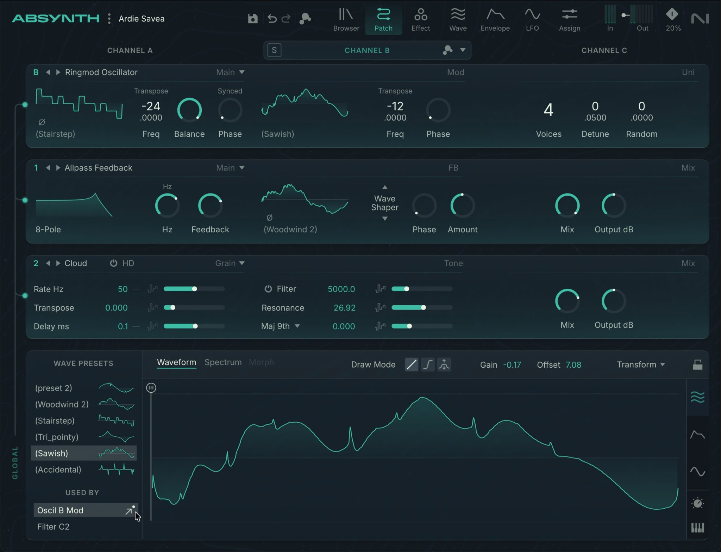Expand the Allpass Feedback Main dropdown

click(x=231, y=168)
